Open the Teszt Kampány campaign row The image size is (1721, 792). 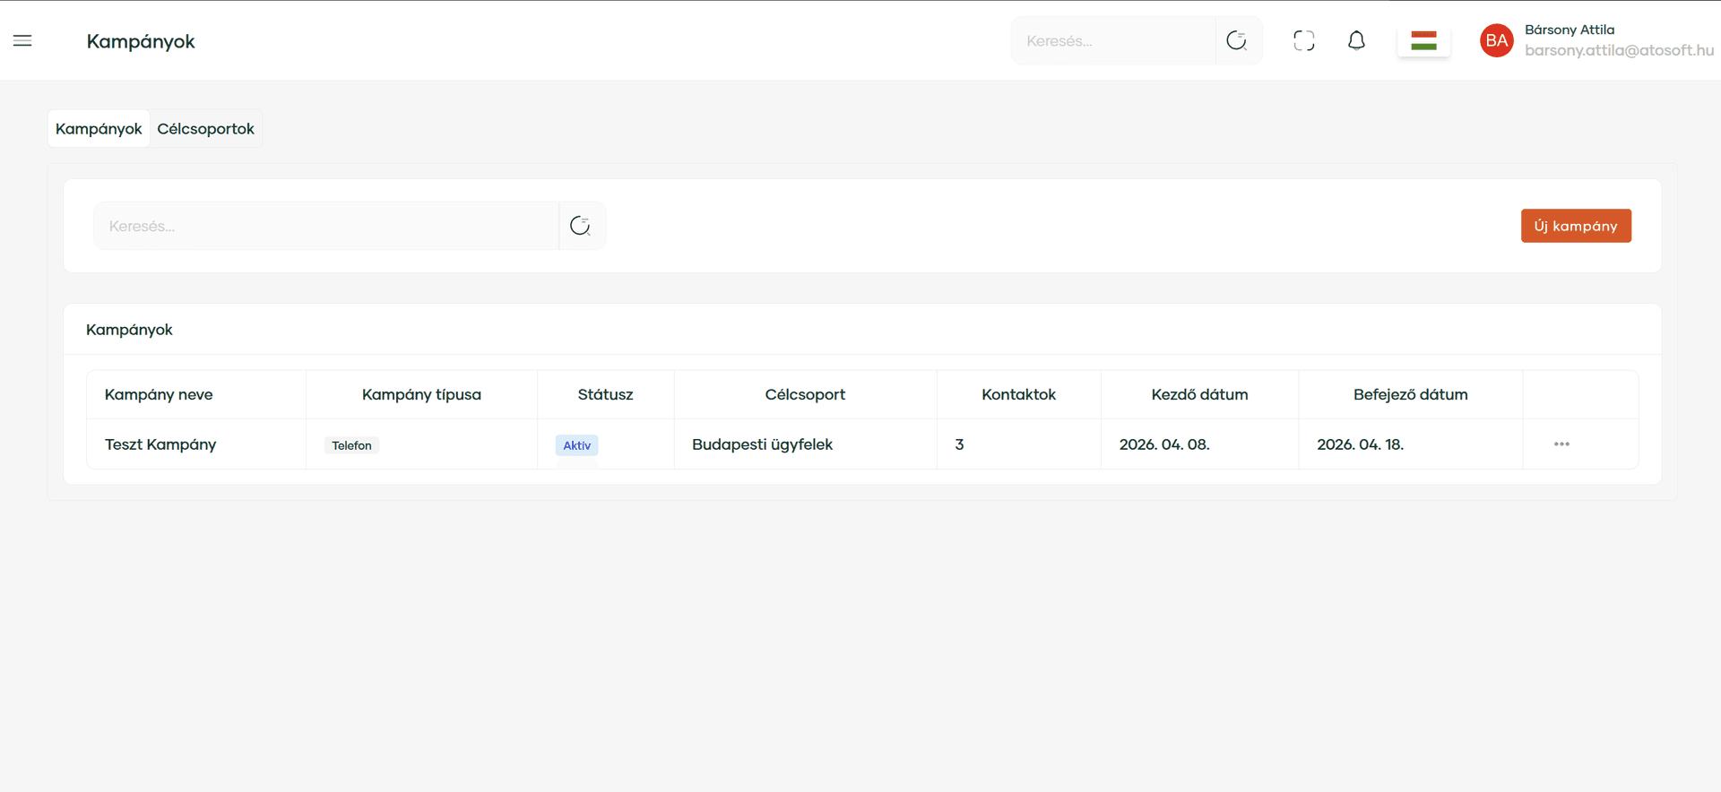tap(160, 444)
